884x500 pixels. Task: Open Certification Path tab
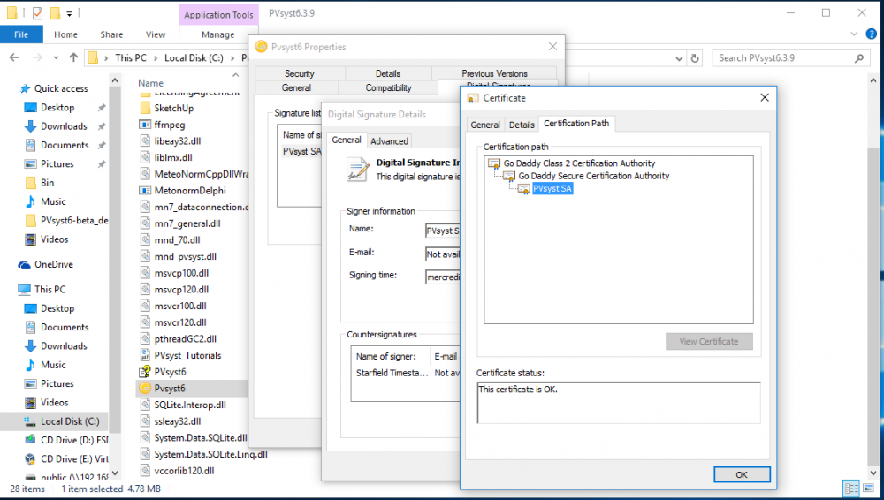(576, 124)
